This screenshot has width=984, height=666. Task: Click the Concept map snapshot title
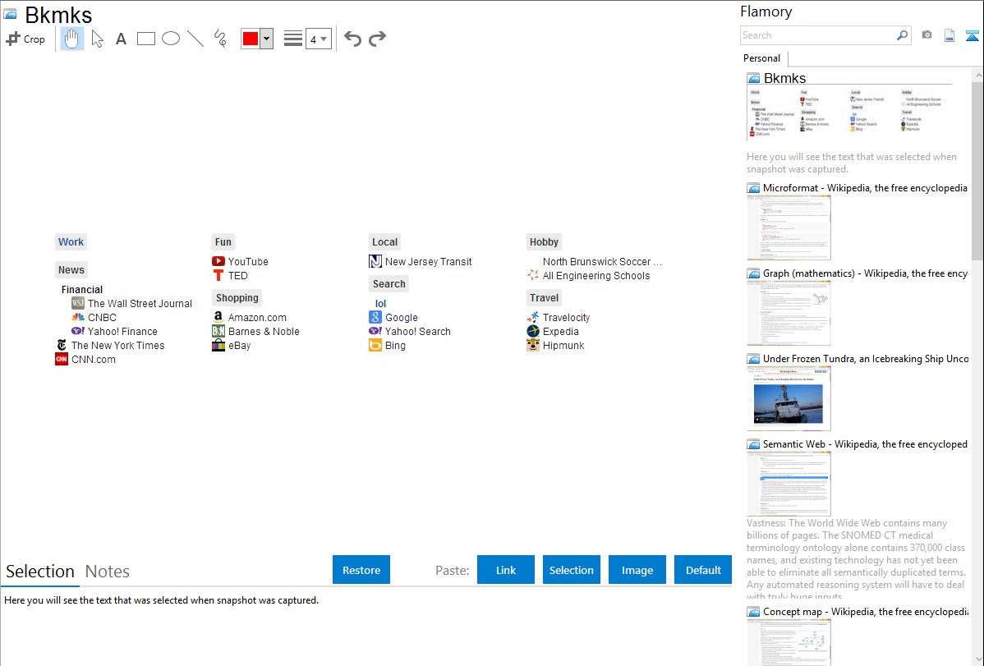[x=866, y=612]
